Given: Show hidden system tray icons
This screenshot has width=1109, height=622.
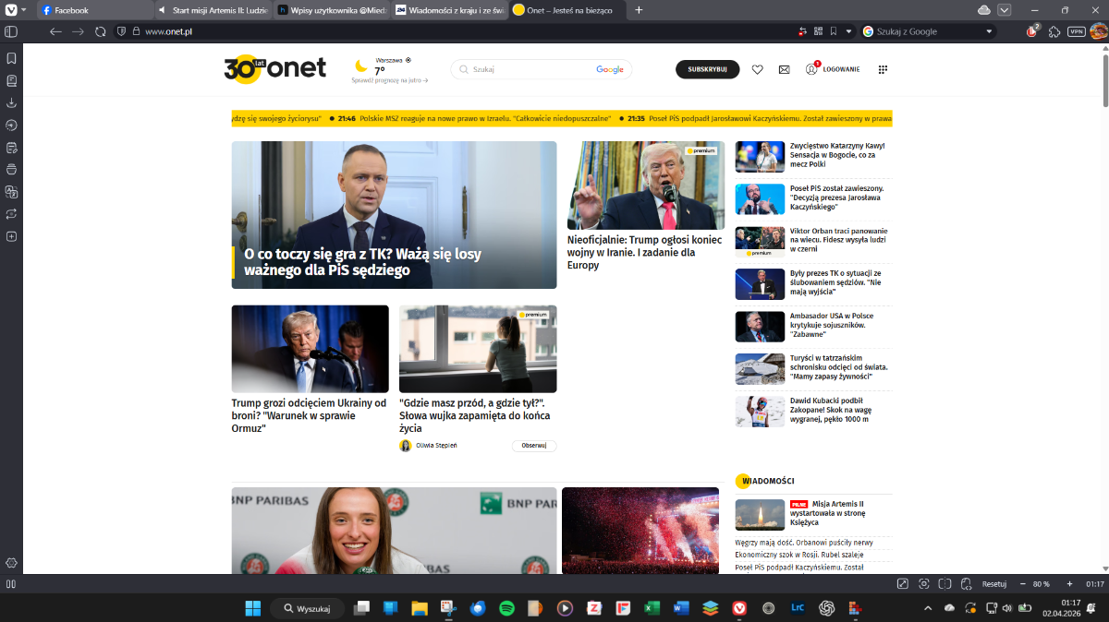Looking at the screenshot, I should 928,608.
